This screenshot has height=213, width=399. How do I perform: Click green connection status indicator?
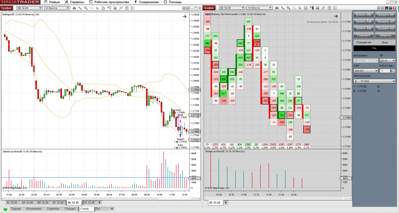[x=5, y=209]
